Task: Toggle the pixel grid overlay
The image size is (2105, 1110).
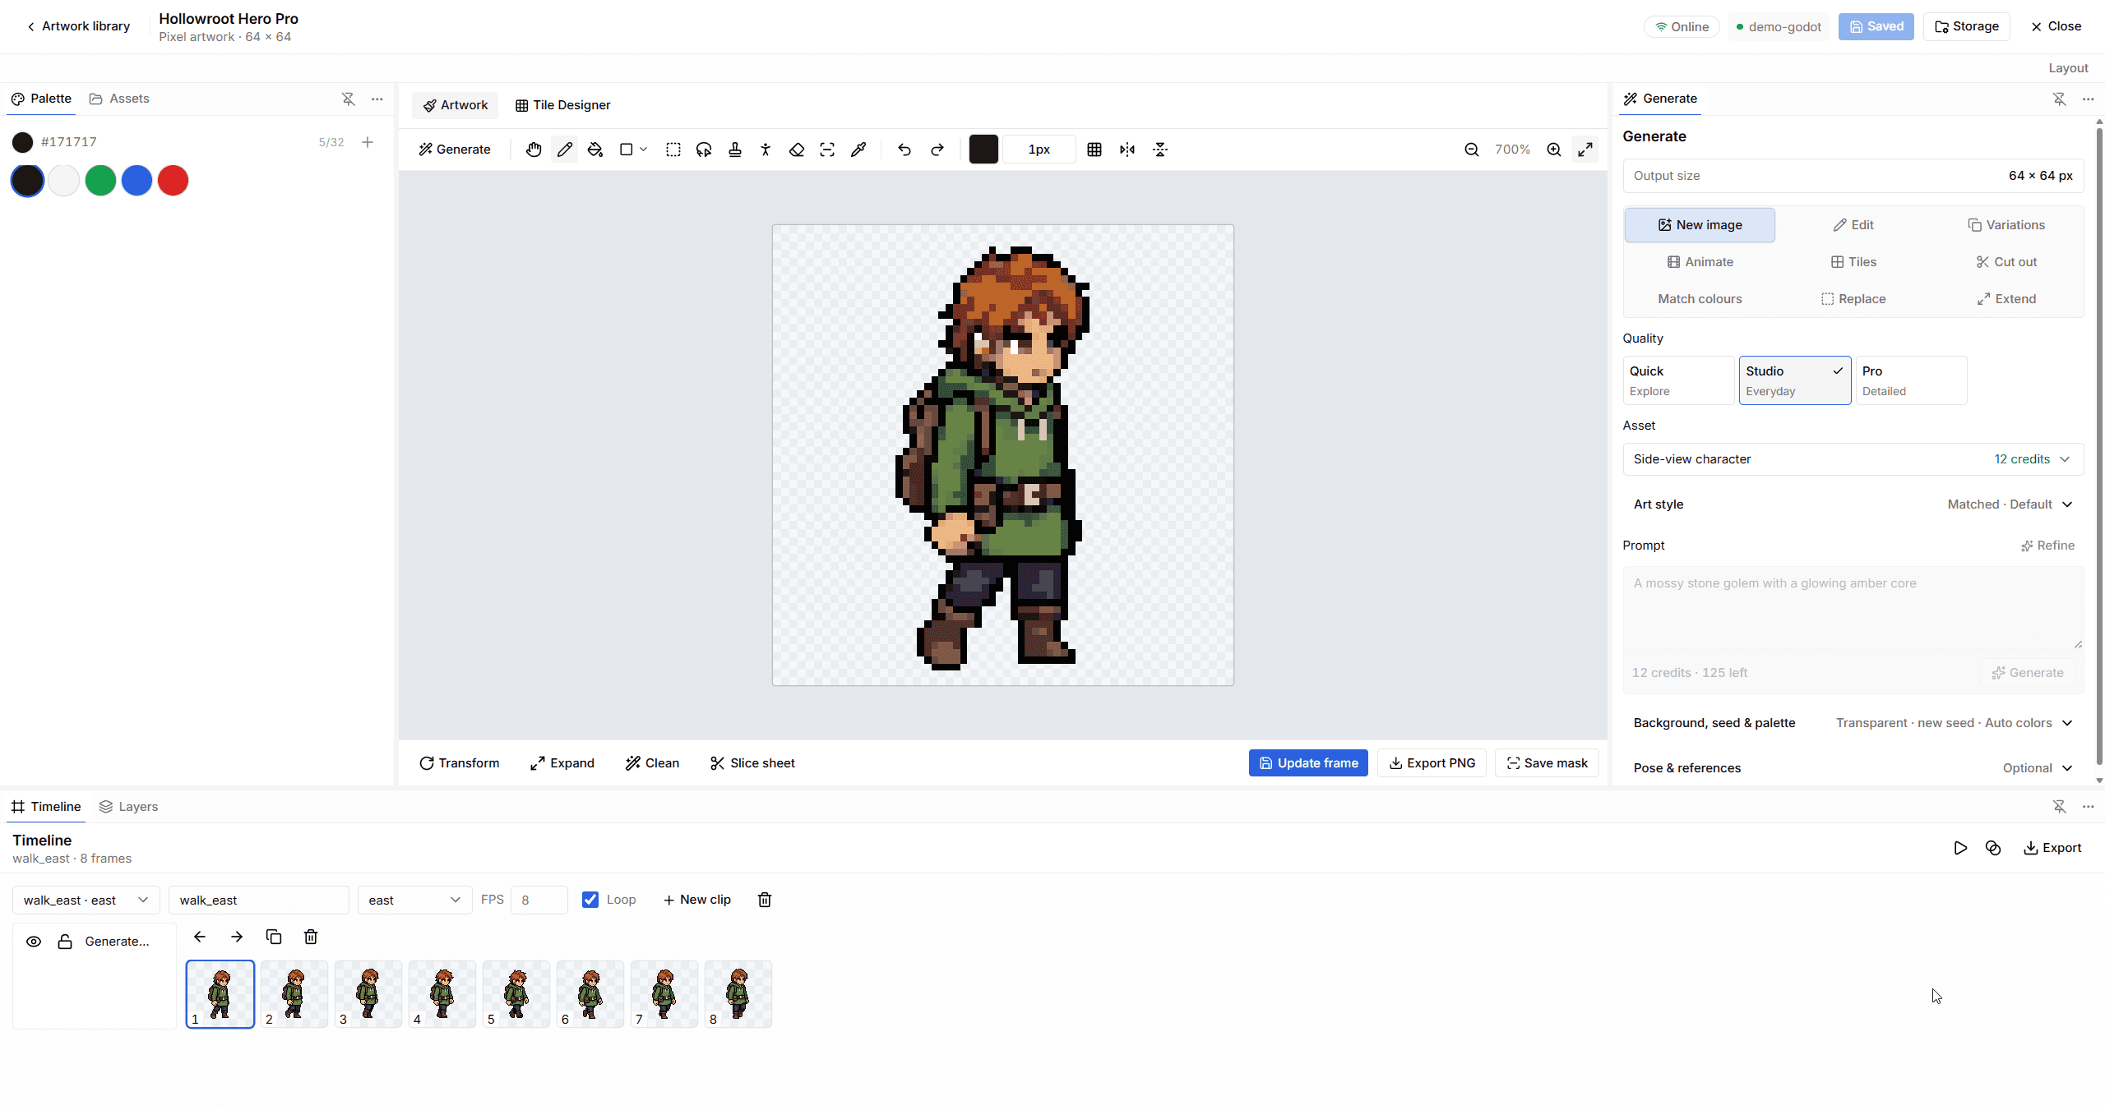Action: point(1094,150)
